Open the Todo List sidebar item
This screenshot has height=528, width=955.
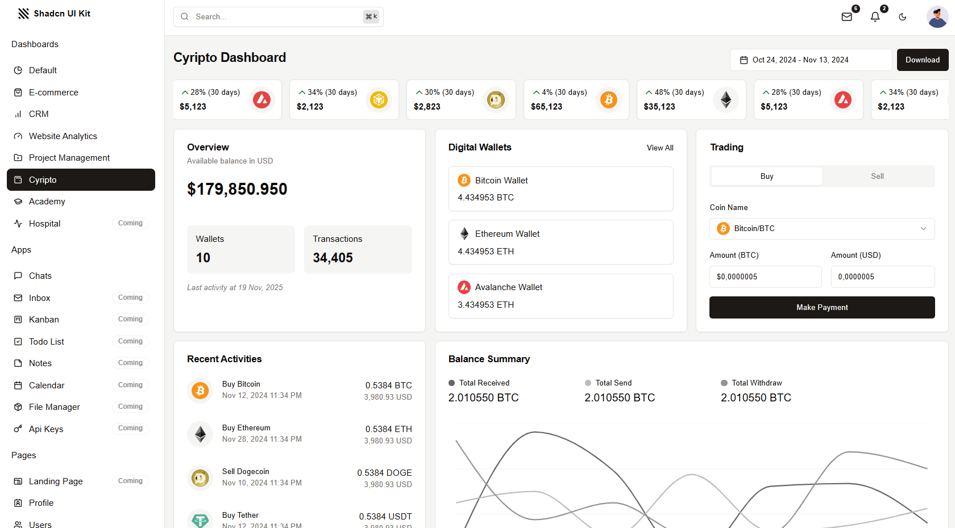tap(81, 342)
